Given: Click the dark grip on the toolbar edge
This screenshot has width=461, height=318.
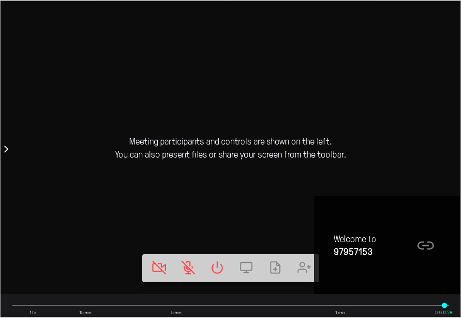Looking at the screenshot, I should coord(316,268).
